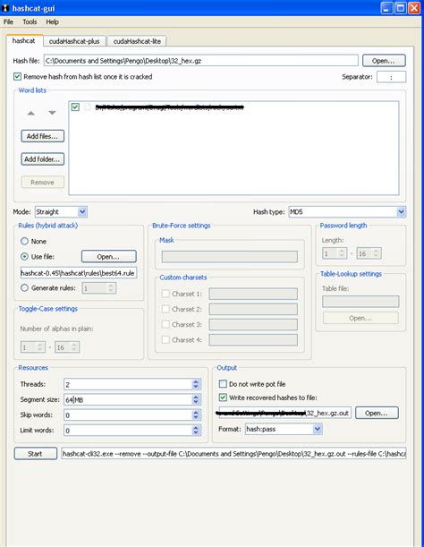
Task: Toggle Do not write pot file checkbox
Action: [223, 384]
